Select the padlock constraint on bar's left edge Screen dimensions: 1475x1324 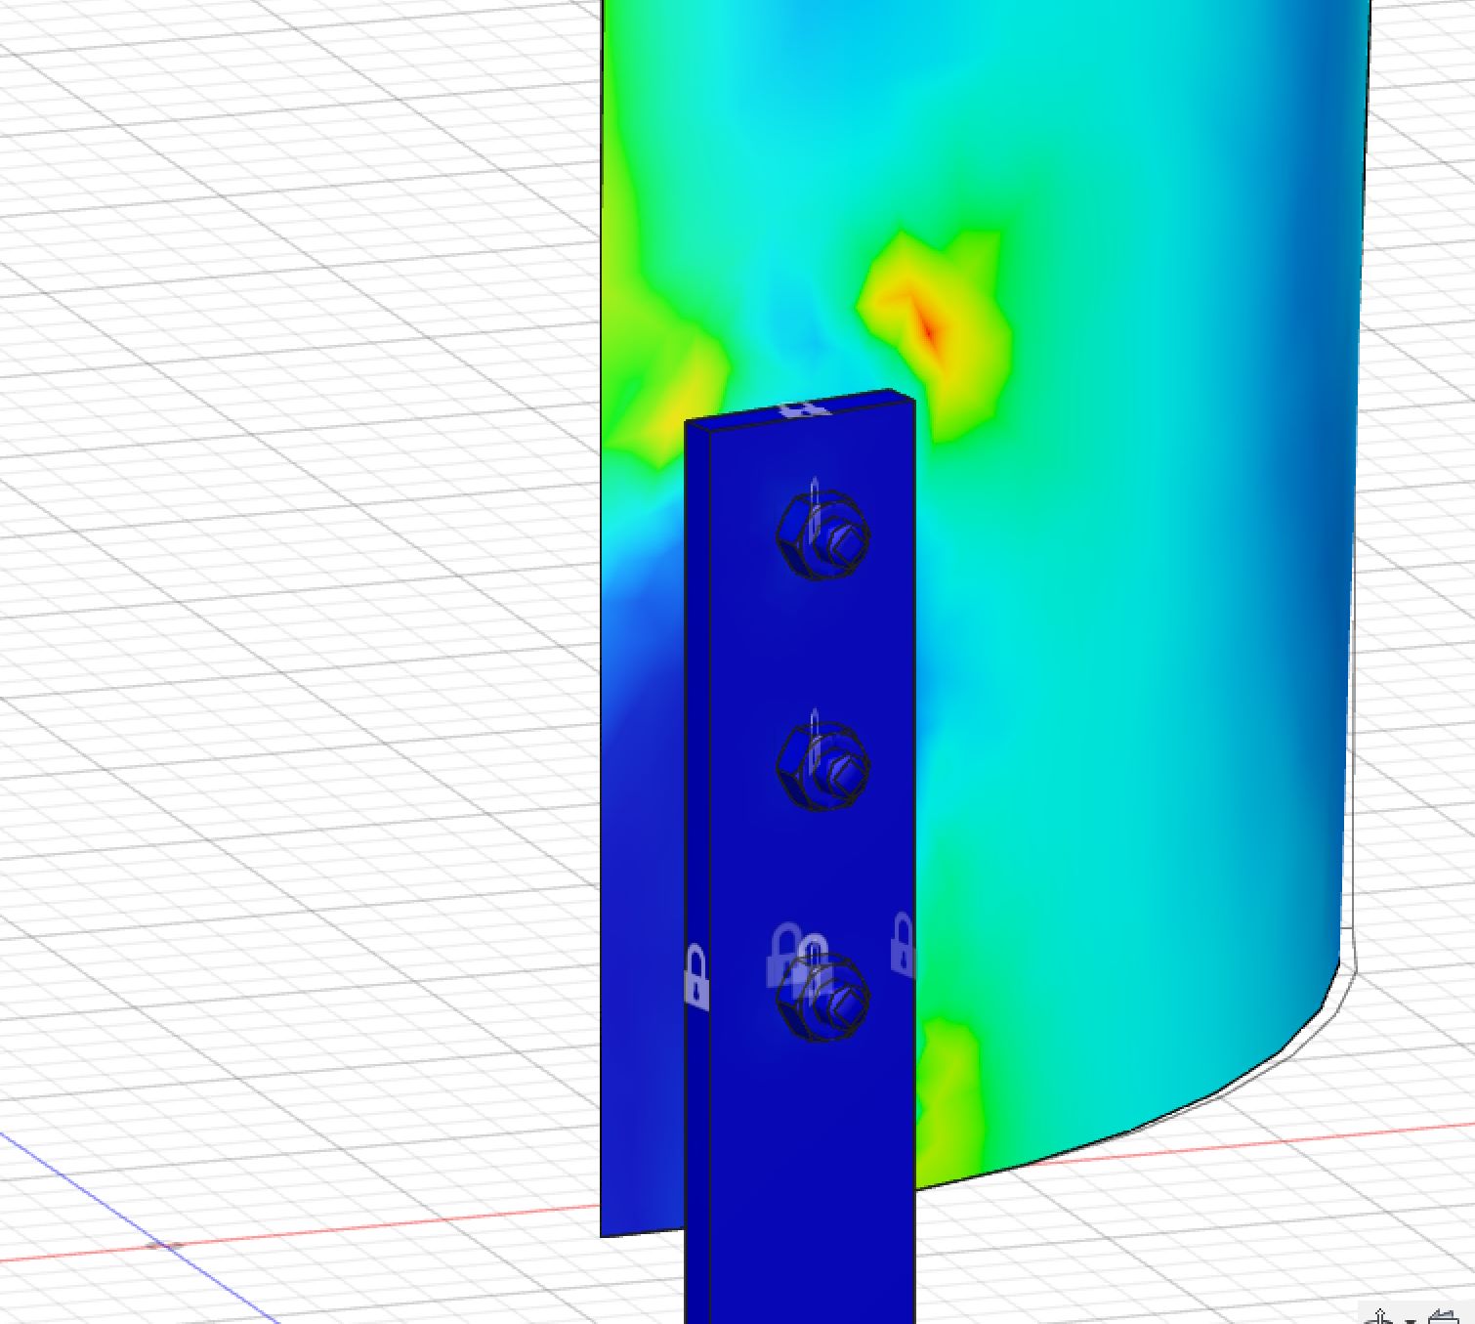695,976
